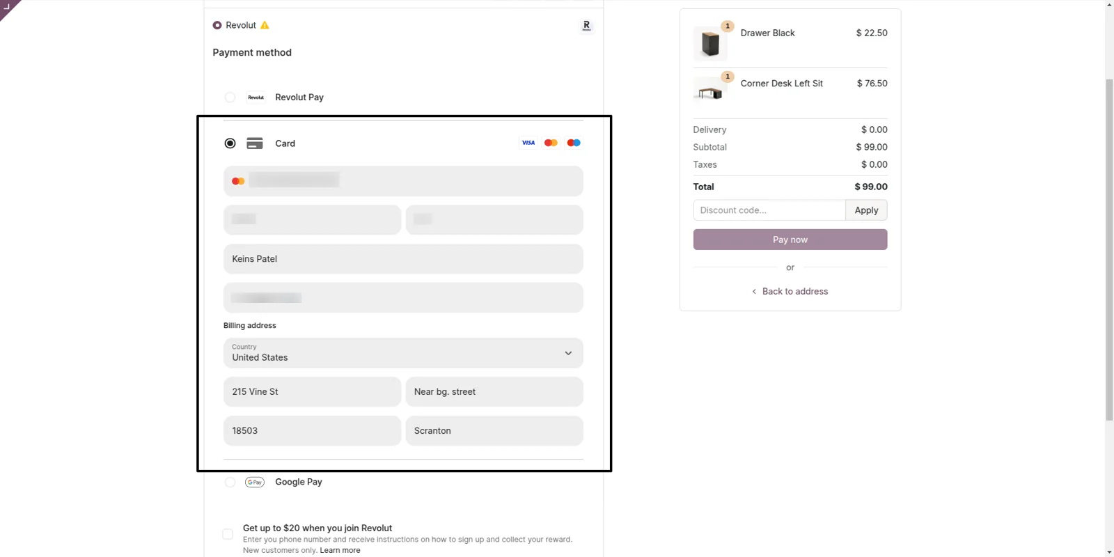The height and width of the screenshot is (557, 1114).
Task: Click the Taxes value $ 0.00
Action: [874, 164]
